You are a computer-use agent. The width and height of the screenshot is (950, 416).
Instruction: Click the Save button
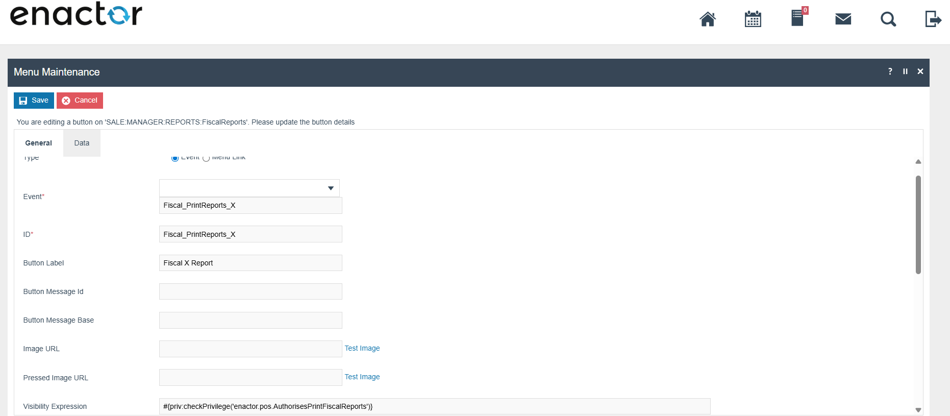[34, 101]
